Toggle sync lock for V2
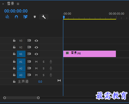 (29, 47)
